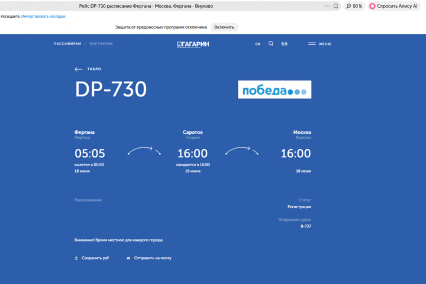Click the Алиса AI pink circle icon
426x284 pixels.
pyautogui.click(x=372, y=6)
